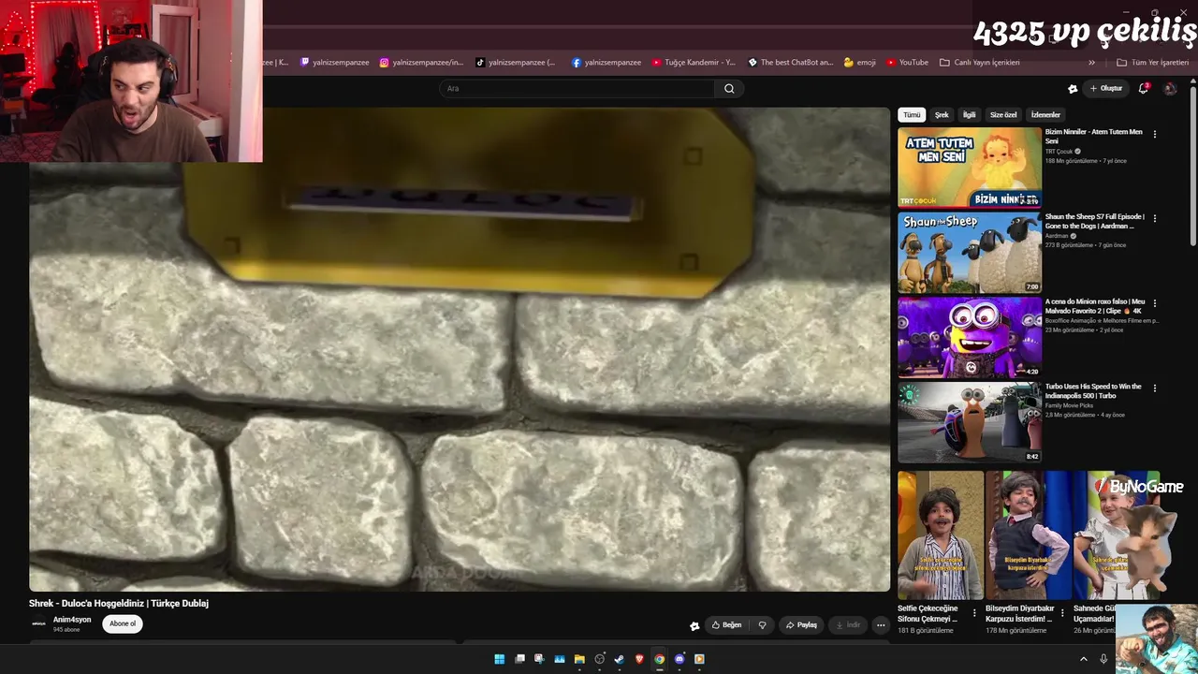The image size is (1198, 674).
Task: Open options for Shaun the Sheep video
Action: (1154, 218)
